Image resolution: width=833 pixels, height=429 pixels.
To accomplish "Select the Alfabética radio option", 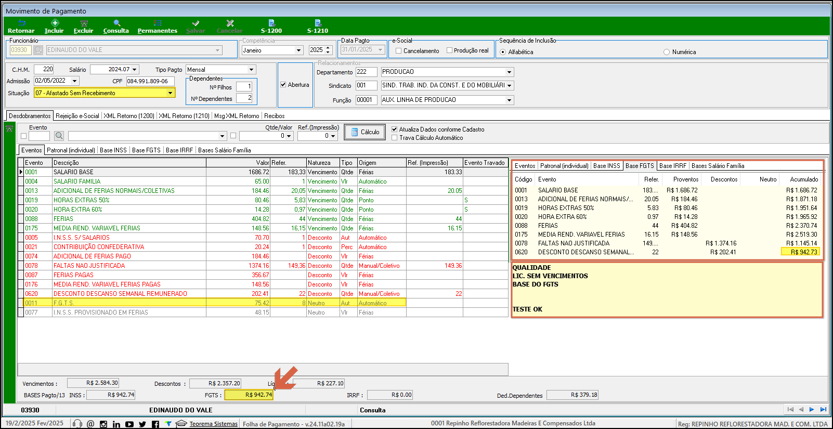I will click(503, 52).
